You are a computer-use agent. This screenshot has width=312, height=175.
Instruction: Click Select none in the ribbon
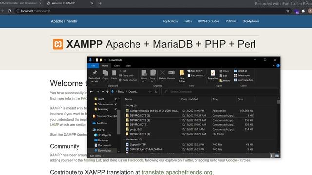point(242,76)
